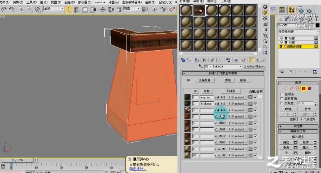321x173 pixels.
Task: Select Polygon sub-object level red square
Action: [x=304, y=88]
